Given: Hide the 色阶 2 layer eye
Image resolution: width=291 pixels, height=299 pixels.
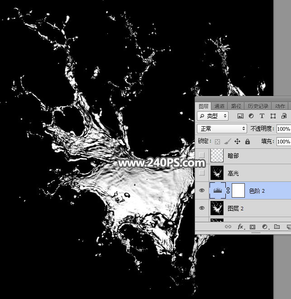Looking at the screenshot, I should (202, 190).
